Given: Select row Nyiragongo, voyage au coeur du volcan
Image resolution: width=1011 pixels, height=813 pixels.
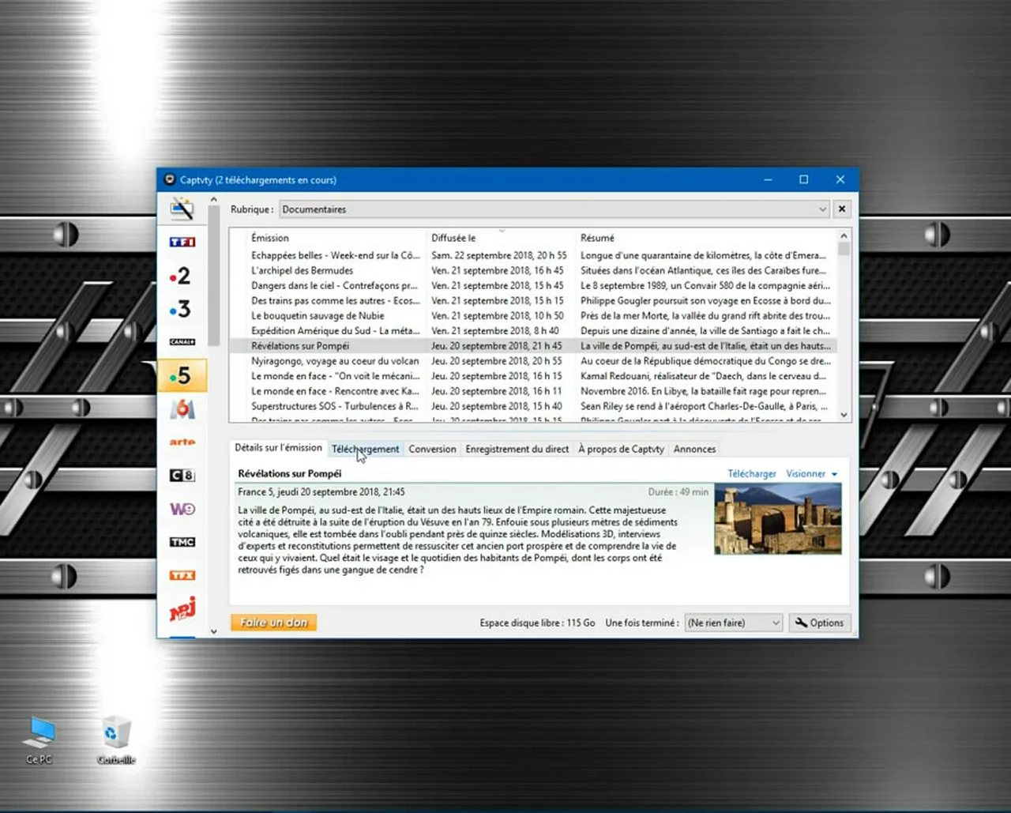Looking at the screenshot, I should pyautogui.click(x=532, y=360).
